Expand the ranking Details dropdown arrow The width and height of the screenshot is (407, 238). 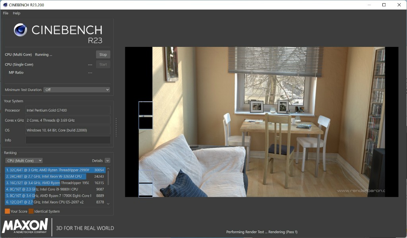click(x=107, y=161)
